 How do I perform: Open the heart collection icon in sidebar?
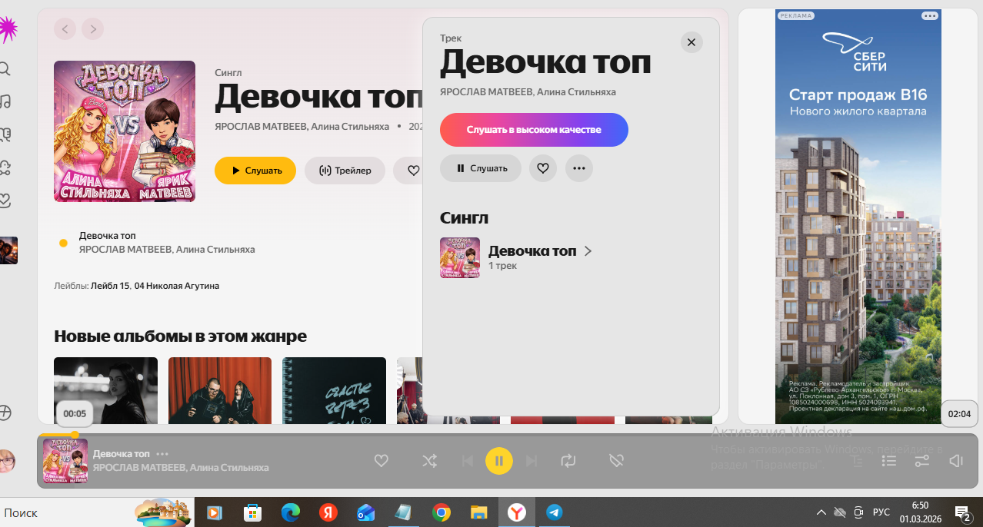point(5,201)
